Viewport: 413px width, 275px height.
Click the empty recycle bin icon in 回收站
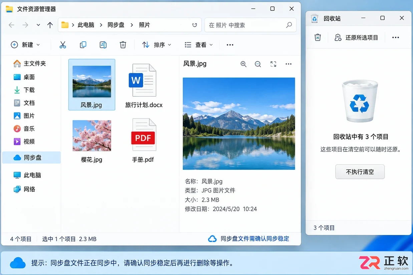tap(318, 37)
